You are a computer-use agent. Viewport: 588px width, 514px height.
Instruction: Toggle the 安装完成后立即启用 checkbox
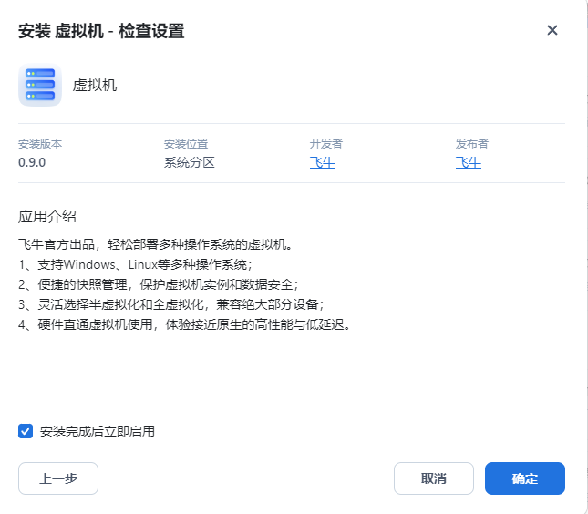tap(26, 431)
